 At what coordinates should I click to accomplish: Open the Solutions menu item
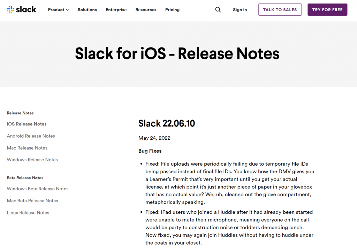[x=87, y=10]
